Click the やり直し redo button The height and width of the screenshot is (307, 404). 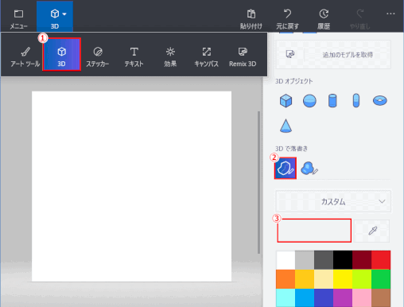tap(359, 18)
